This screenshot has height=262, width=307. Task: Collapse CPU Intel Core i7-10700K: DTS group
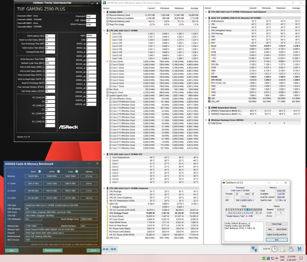point(104,154)
